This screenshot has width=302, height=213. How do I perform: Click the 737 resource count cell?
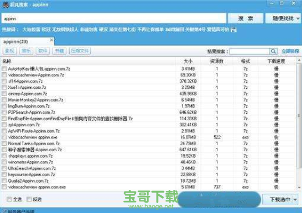(x=217, y=187)
